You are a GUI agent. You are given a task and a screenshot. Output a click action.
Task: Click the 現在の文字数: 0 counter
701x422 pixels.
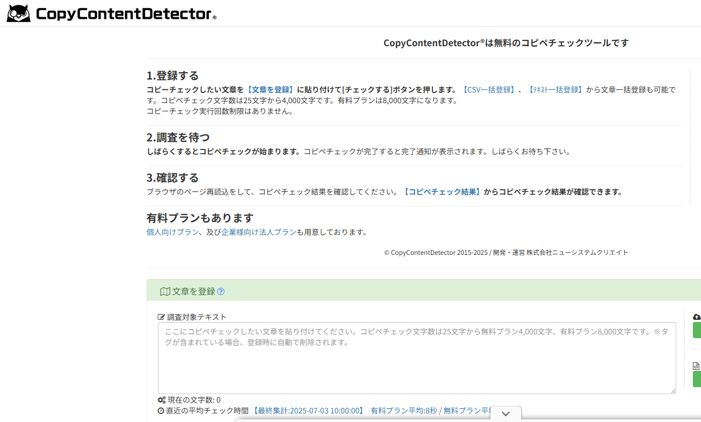click(x=194, y=400)
